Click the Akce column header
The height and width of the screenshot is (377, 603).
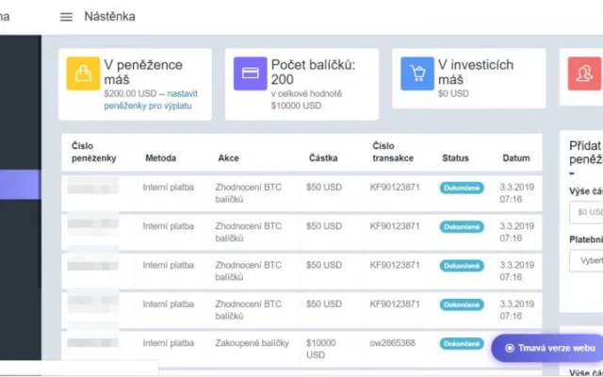tap(228, 158)
